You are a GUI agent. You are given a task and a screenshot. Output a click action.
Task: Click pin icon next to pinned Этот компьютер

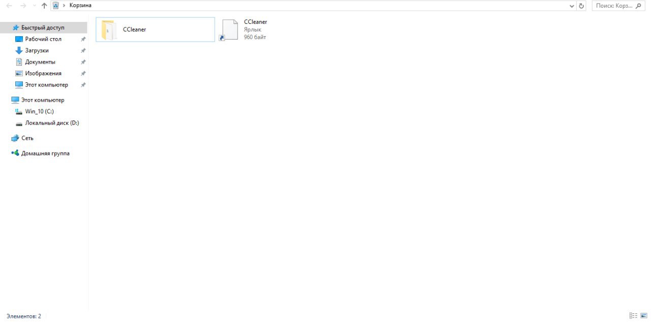point(83,85)
